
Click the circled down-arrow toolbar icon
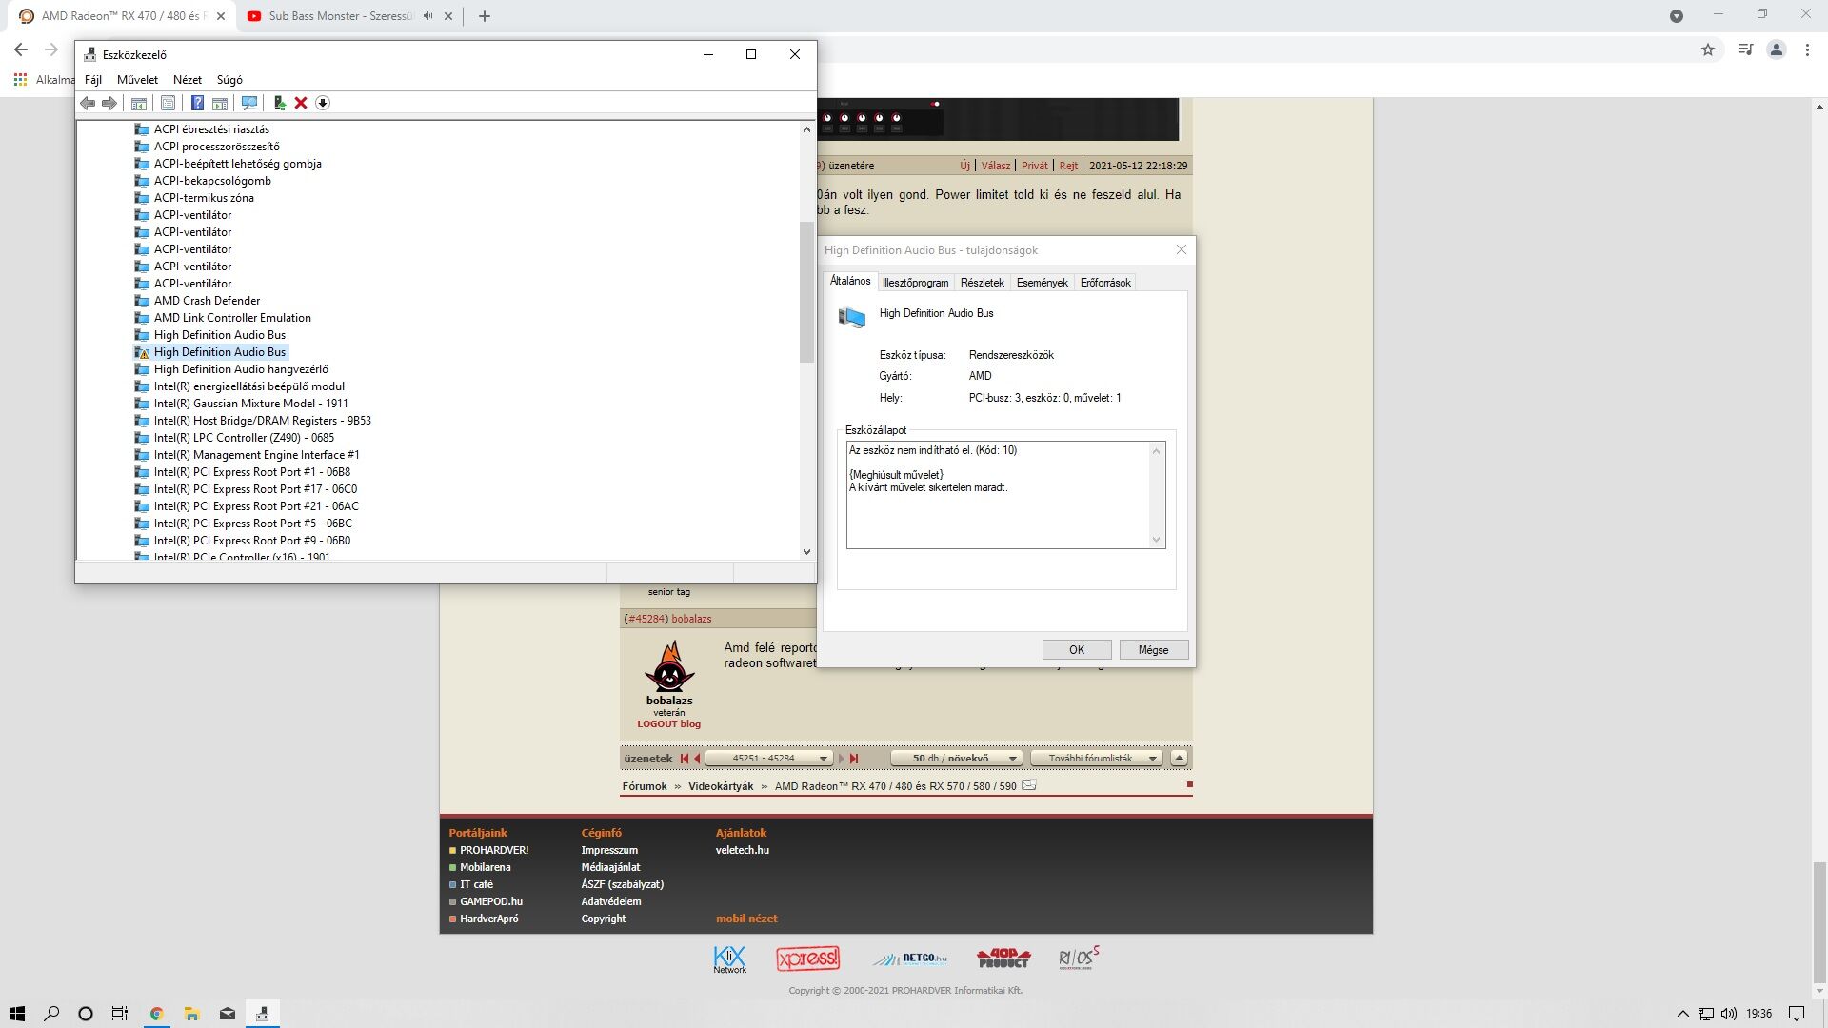(323, 103)
